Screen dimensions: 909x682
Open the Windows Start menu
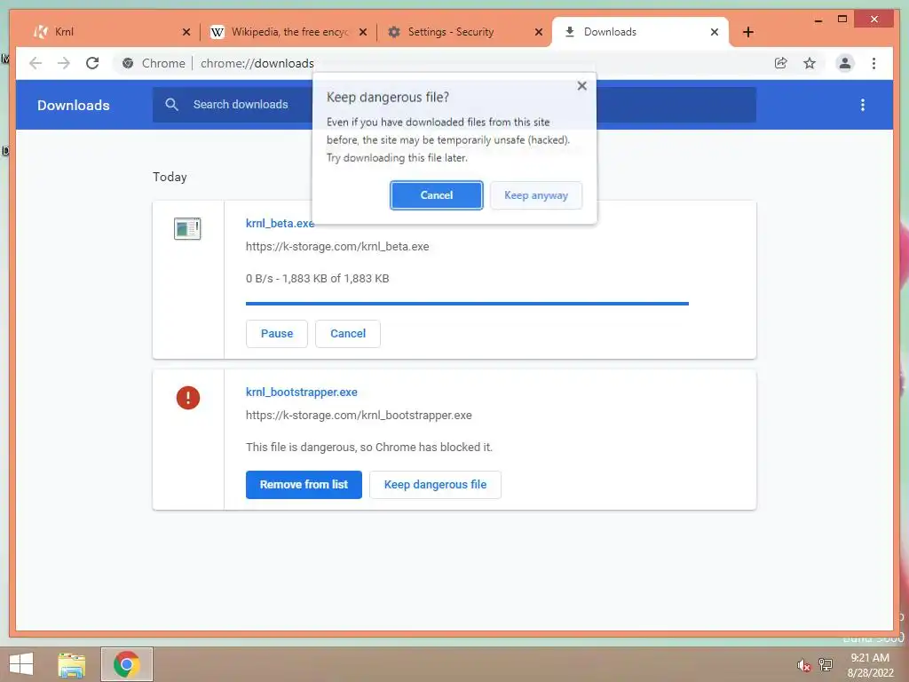[x=21, y=664]
